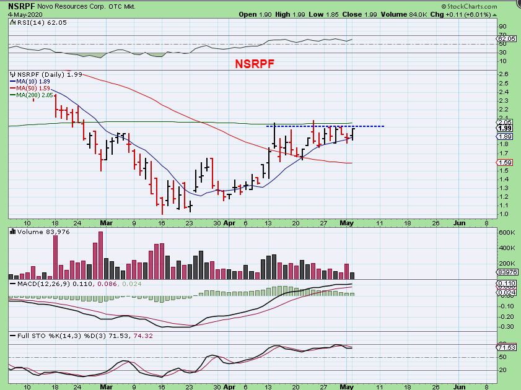Click the NSRPF (Daily) 1.99 legend text
The image size is (521, 390).
[x=50, y=74]
